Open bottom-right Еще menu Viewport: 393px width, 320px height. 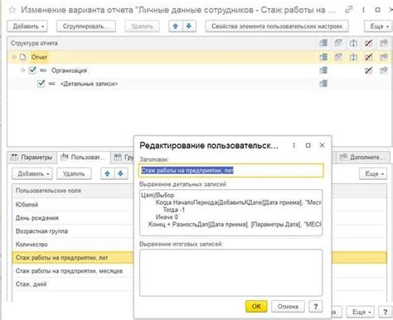coord(361,312)
